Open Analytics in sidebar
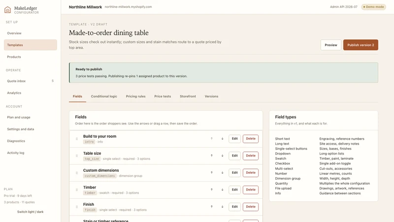Viewport: 394px width, 222px height. point(31,93)
